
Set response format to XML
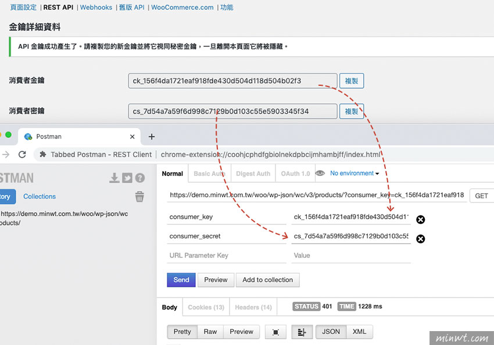(x=359, y=332)
